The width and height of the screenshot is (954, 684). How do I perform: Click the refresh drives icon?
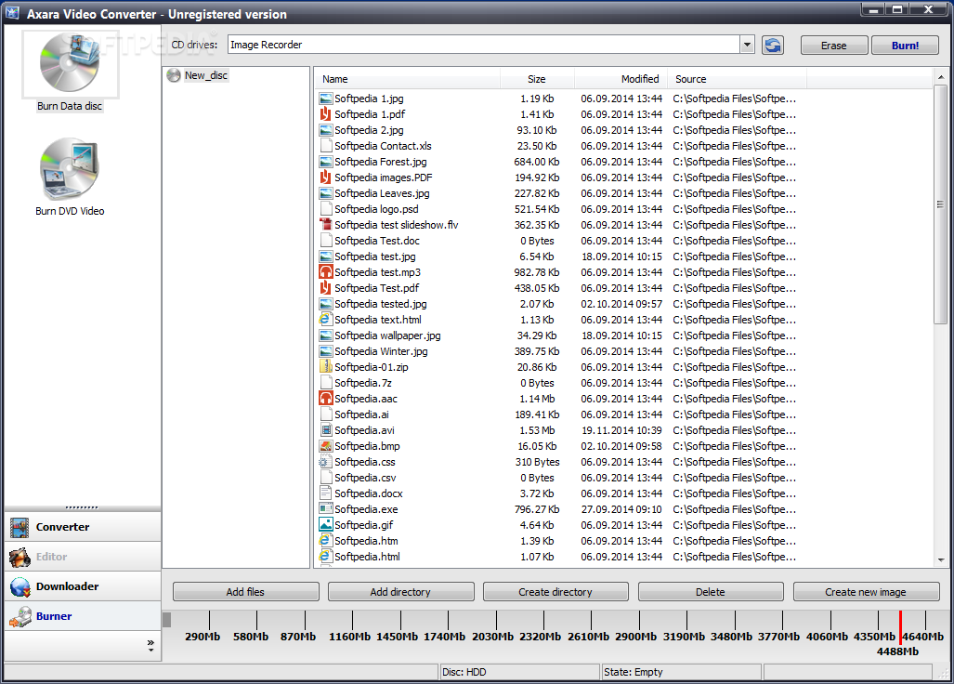click(x=772, y=45)
